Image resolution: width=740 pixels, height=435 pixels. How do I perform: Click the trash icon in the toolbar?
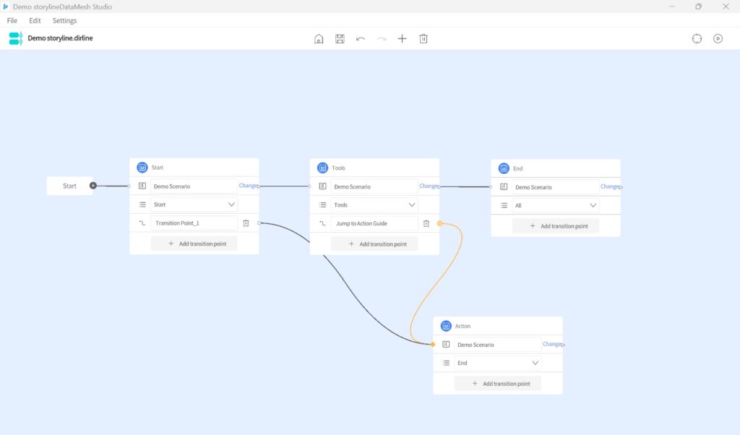click(x=423, y=38)
